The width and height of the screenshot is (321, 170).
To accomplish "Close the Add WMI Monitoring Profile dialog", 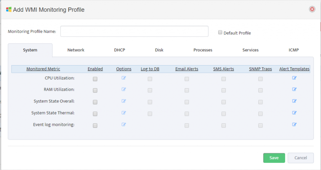I will (x=312, y=9).
